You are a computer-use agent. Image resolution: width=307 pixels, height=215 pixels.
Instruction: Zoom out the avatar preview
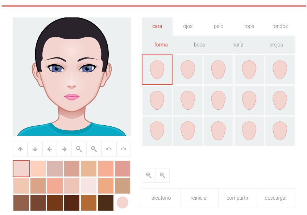coord(79,149)
